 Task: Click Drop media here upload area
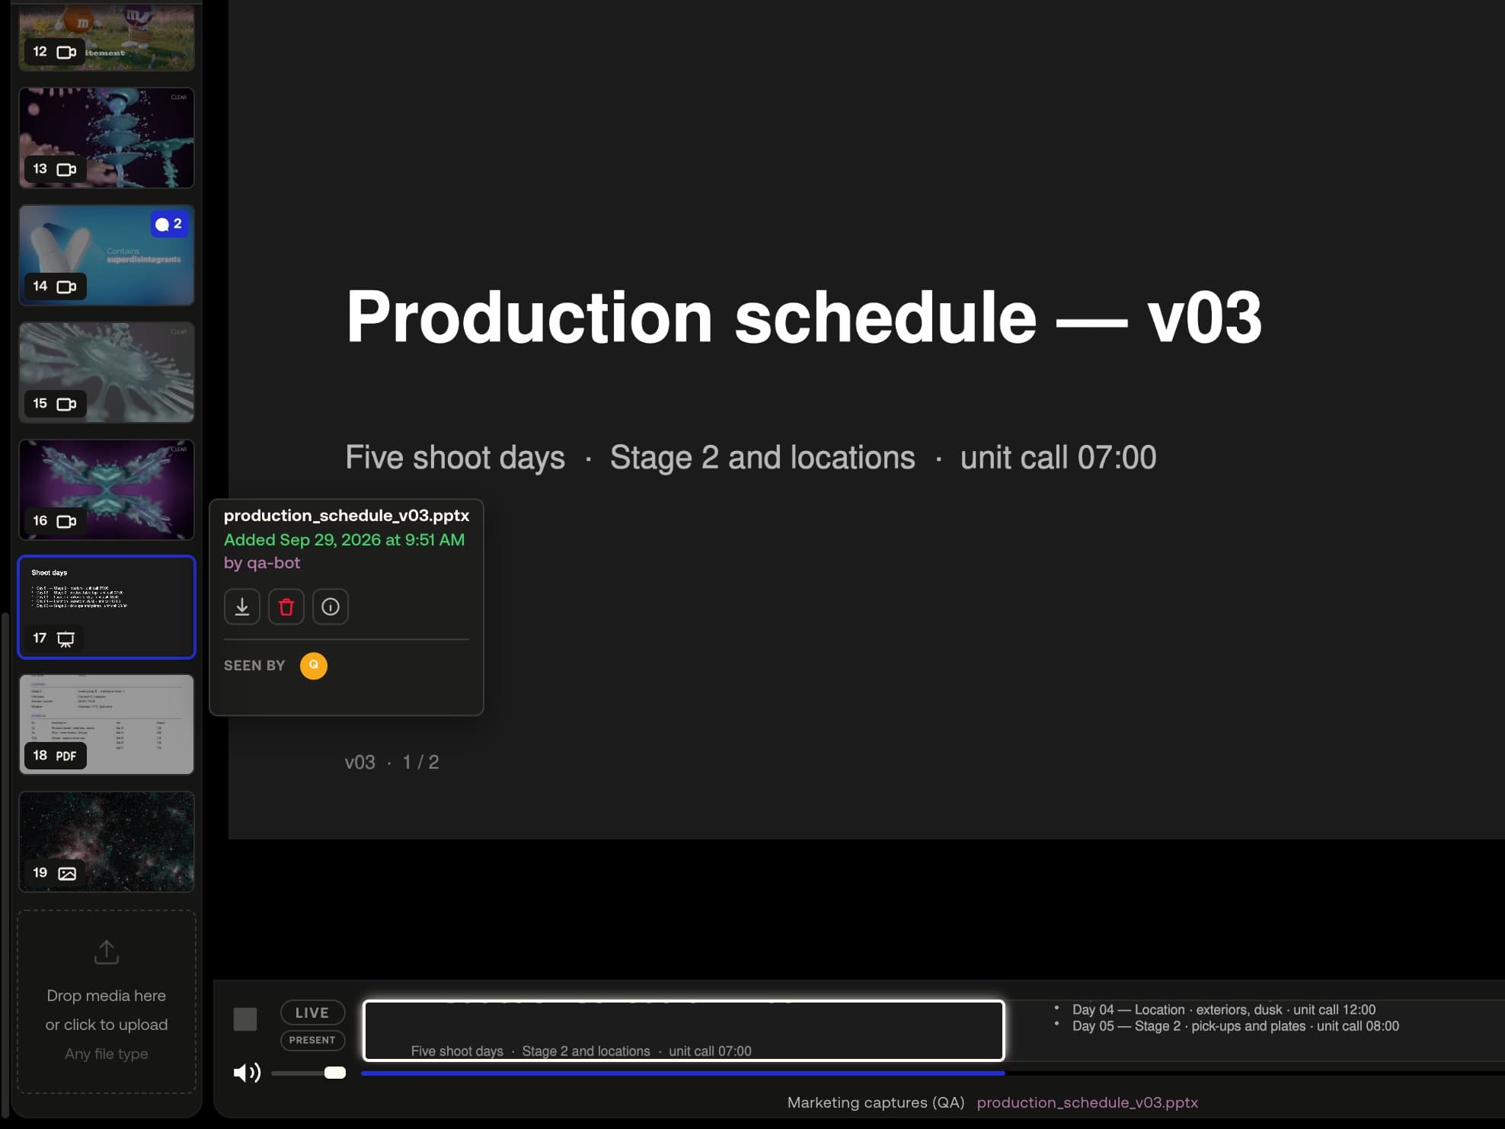point(107,1002)
